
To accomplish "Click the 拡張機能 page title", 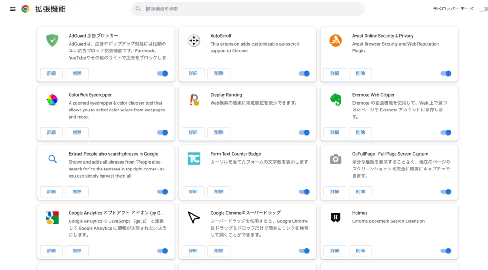I will (51, 9).
